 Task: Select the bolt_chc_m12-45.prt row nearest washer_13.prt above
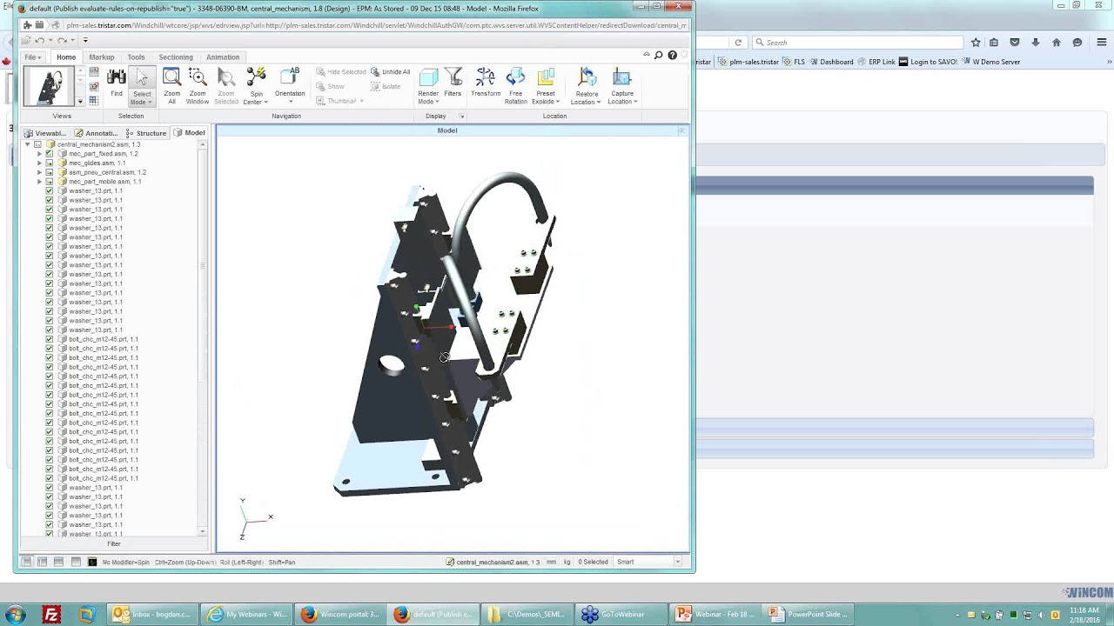[x=104, y=339]
